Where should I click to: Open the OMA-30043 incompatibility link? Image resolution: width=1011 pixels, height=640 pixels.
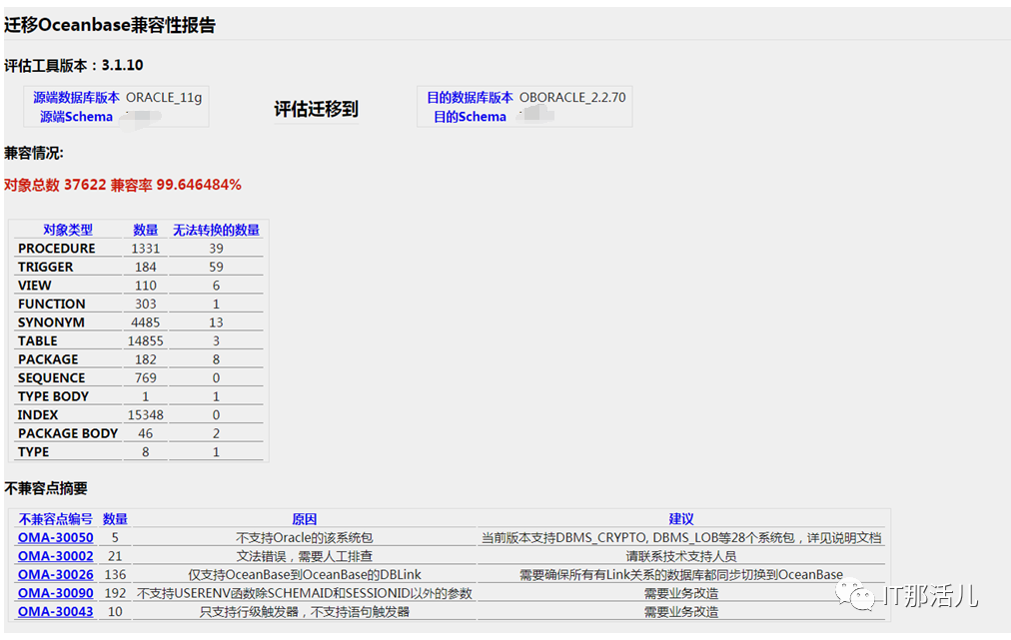(x=56, y=612)
